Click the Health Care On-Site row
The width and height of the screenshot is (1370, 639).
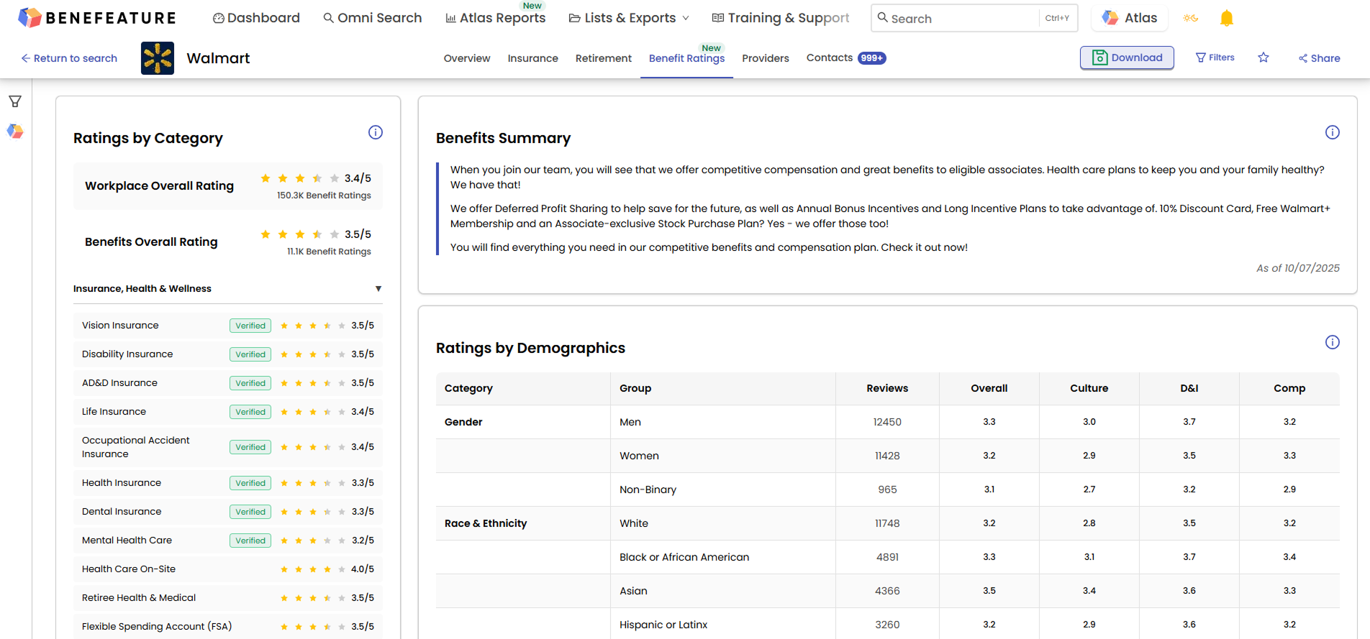(228, 569)
